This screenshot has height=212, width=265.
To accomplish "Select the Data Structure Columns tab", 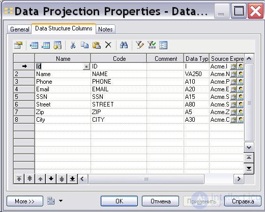I will pyautogui.click(x=64, y=28).
